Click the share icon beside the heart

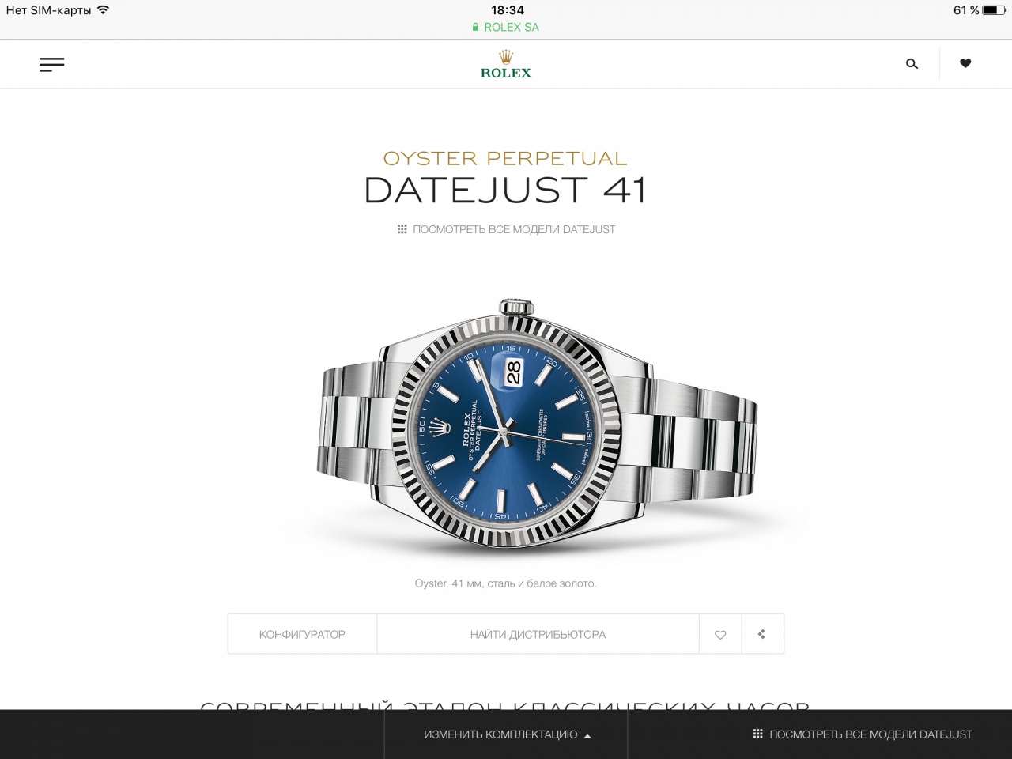tap(762, 634)
